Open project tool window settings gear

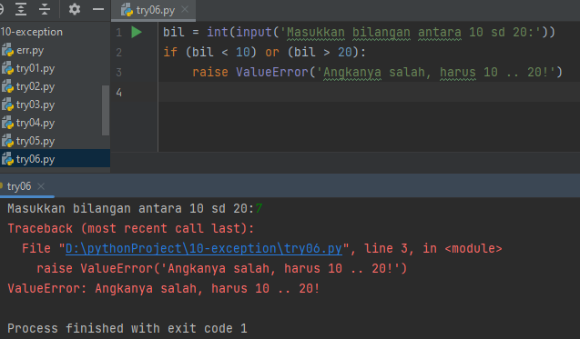(x=75, y=9)
